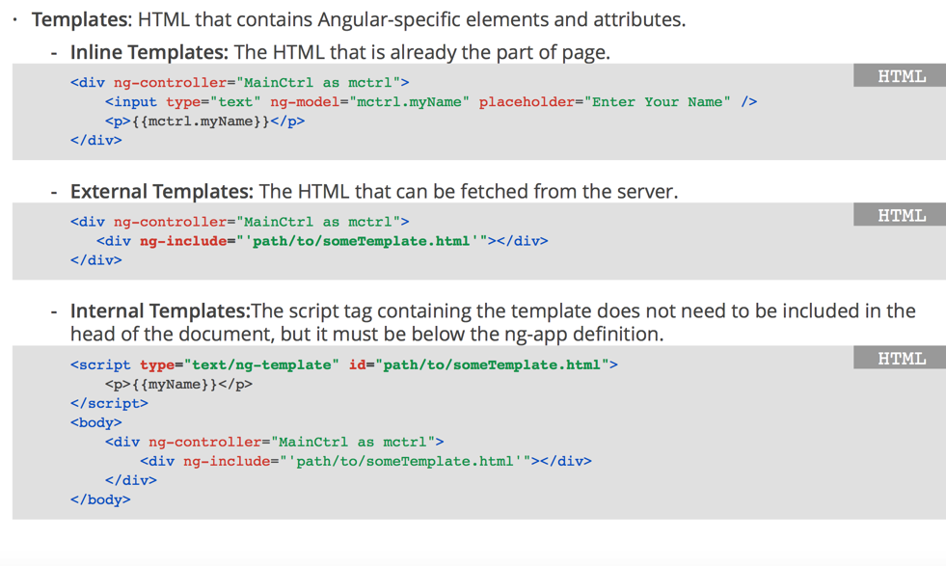Click the HTML label on the Inline Templates code block
The width and height of the screenshot is (946, 566).
[902, 76]
